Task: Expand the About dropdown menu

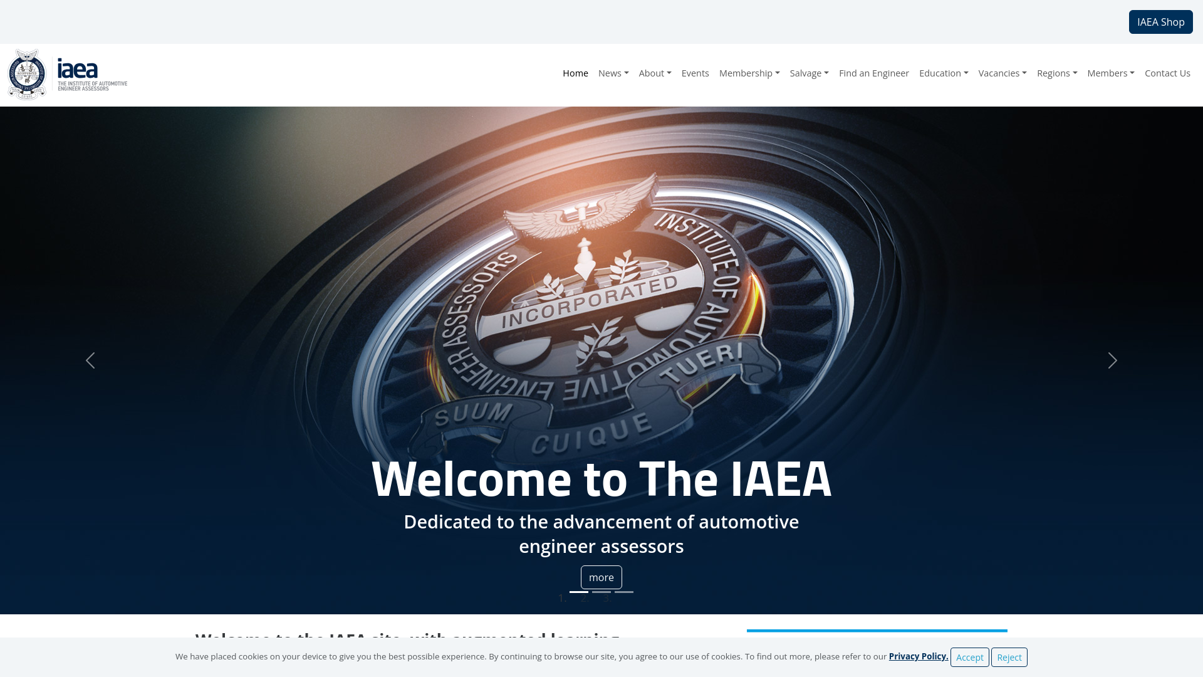Action: click(655, 73)
